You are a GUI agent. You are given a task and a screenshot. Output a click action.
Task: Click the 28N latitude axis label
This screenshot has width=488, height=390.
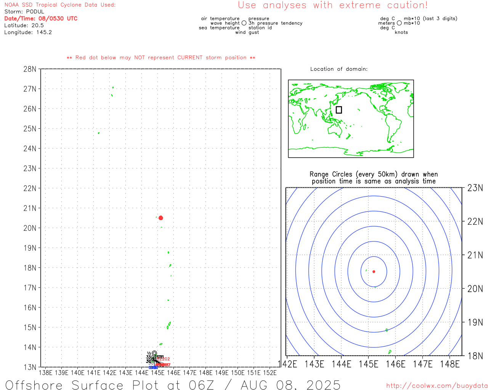30,69
